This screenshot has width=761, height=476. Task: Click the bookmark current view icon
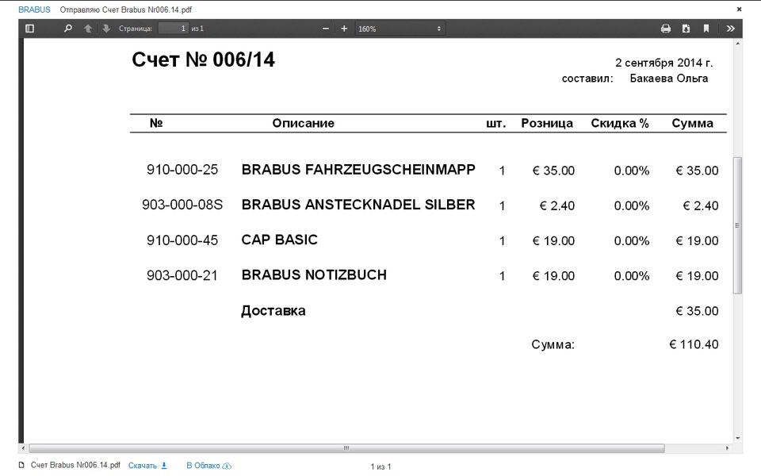706,29
